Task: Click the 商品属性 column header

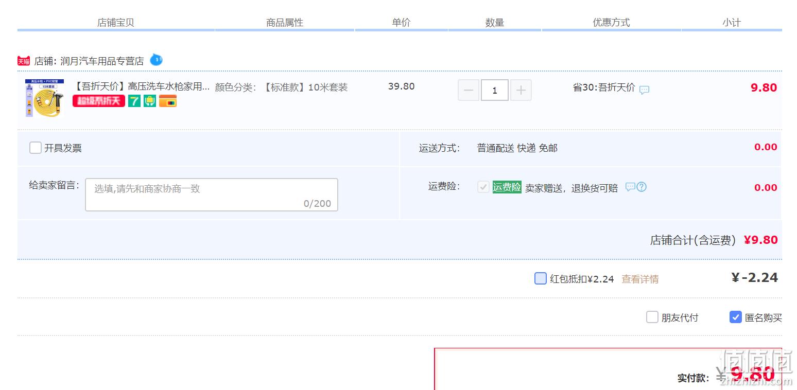Action: [285, 23]
